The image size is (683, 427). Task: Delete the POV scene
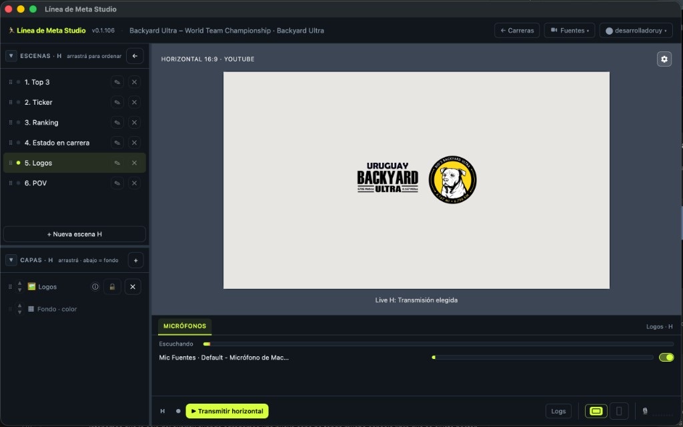point(134,183)
